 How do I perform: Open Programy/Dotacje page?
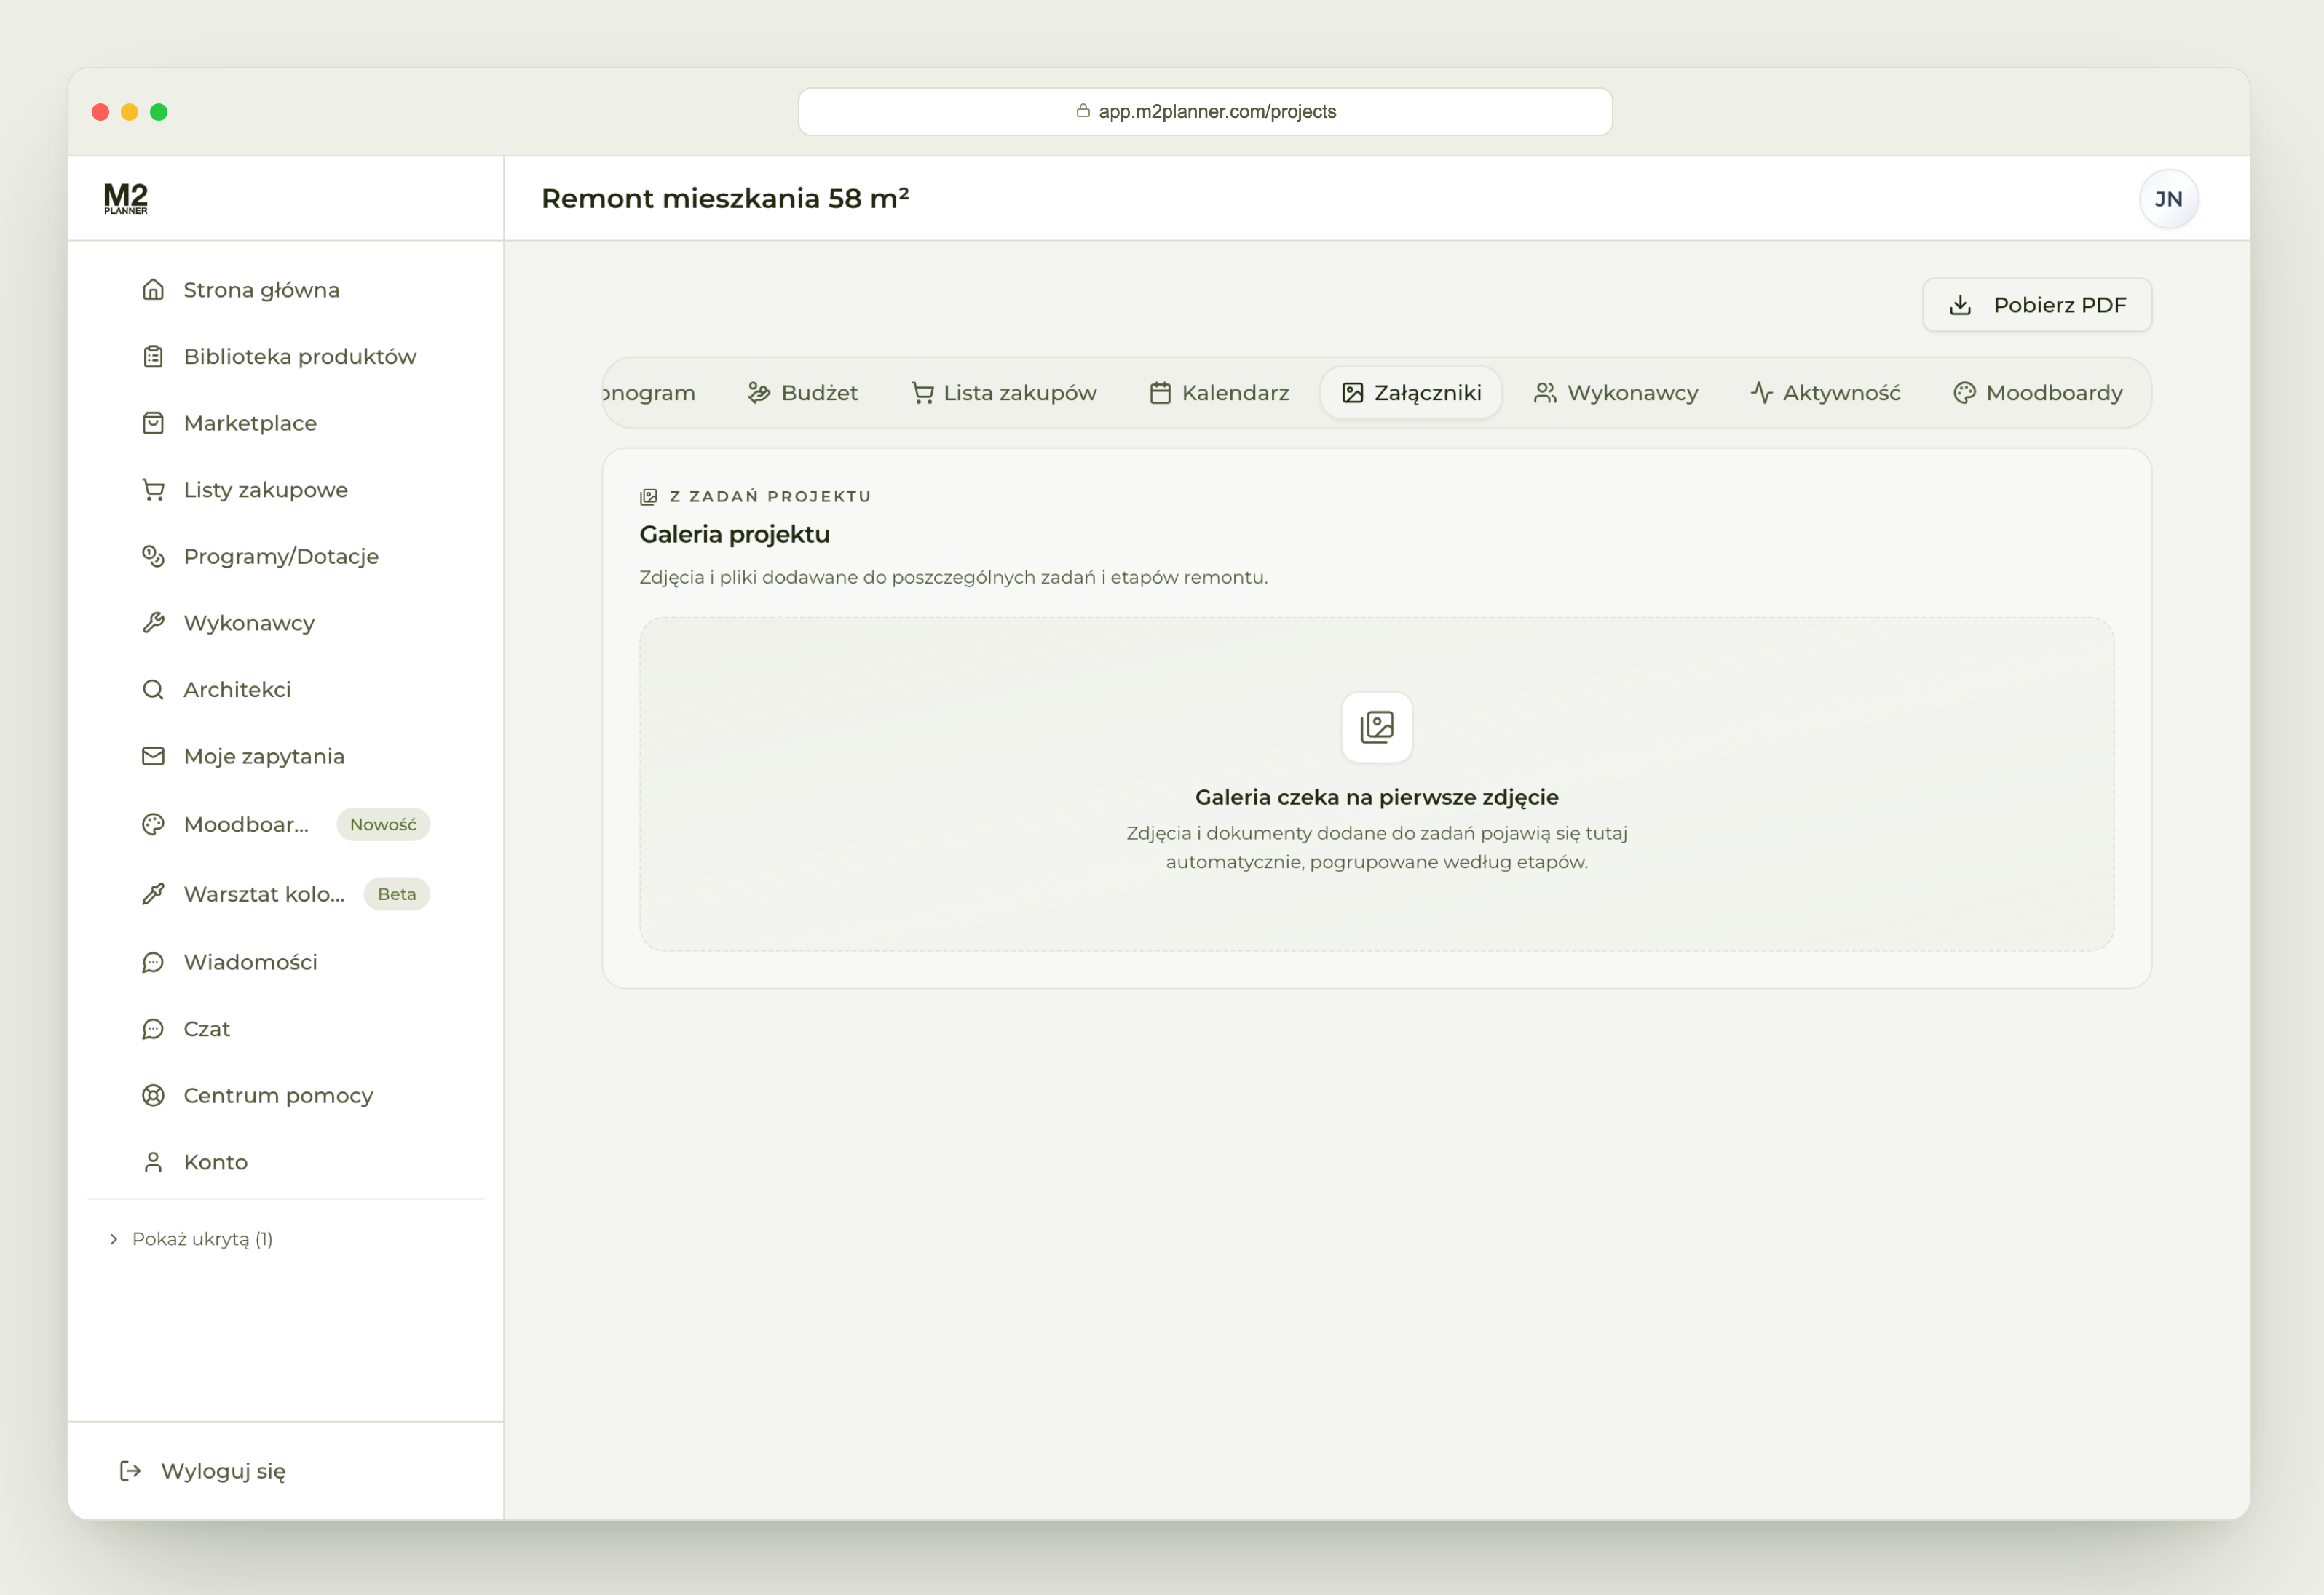(286, 557)
